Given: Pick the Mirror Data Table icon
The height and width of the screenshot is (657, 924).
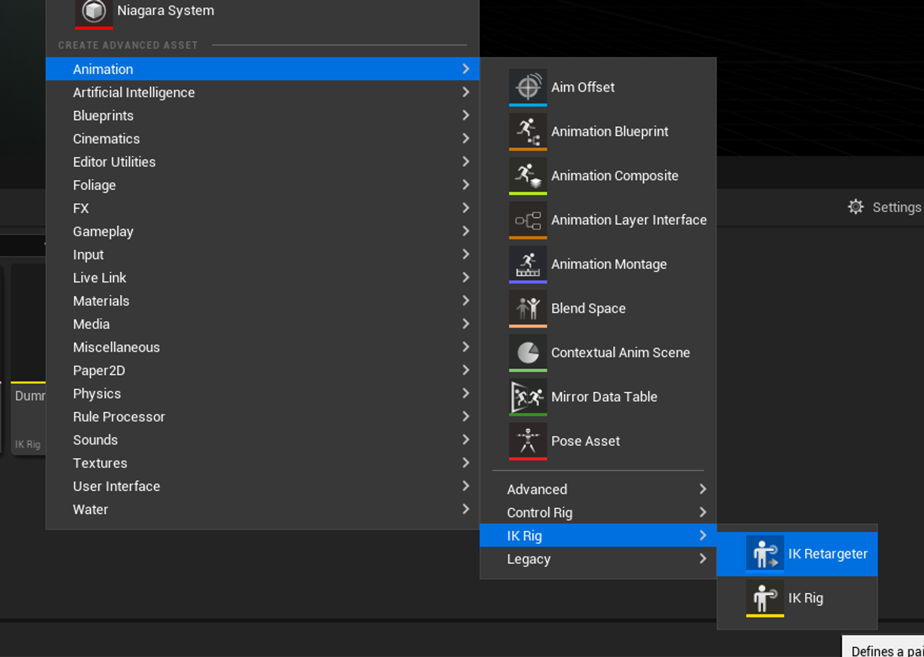Looking at the screenshot, I should point(527,397).
